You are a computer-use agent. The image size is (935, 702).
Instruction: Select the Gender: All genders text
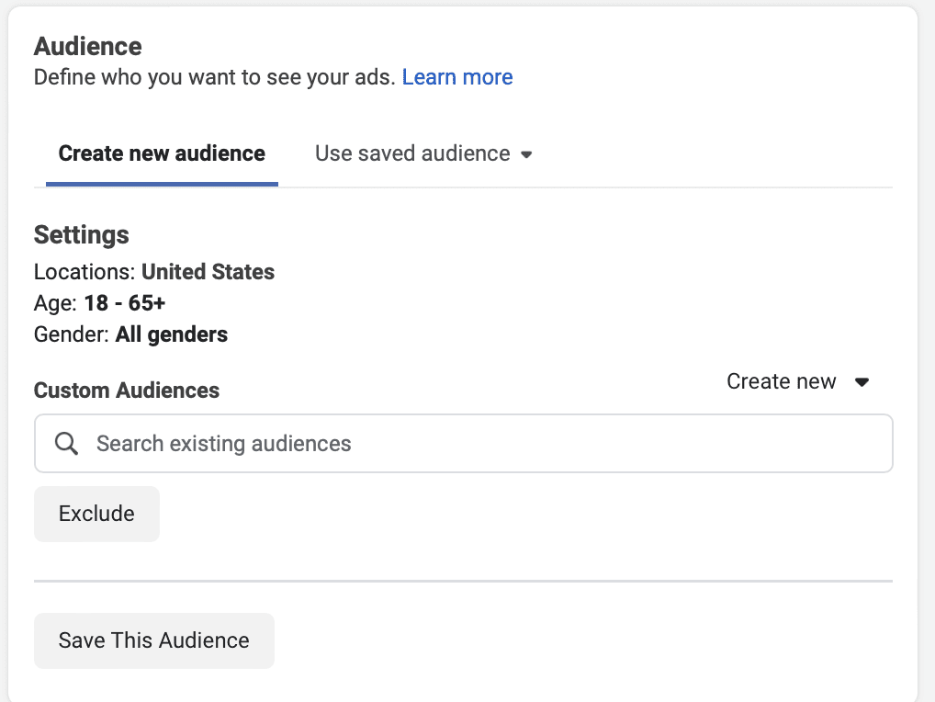pos(130,334)
